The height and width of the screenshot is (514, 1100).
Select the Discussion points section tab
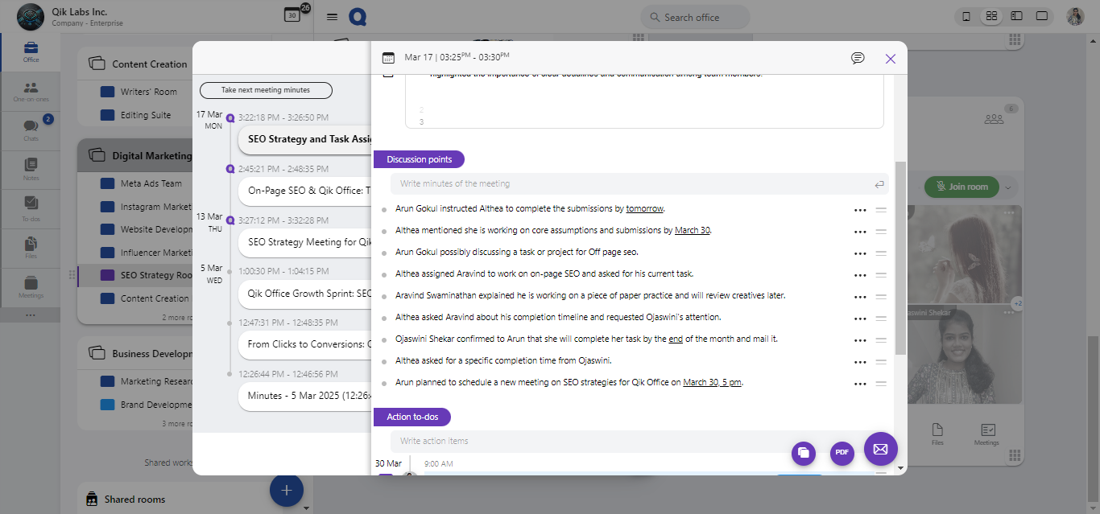pos(419,159)
